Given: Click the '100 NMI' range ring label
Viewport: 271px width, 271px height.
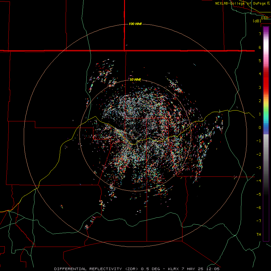Looking at the screenshot, I should click(x=135, y=24).
